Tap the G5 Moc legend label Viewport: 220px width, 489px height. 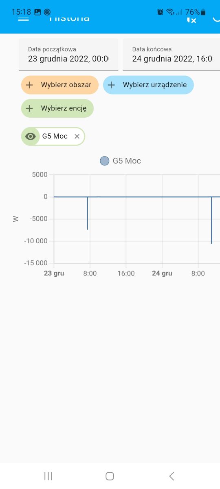click(x=127, y=161)
